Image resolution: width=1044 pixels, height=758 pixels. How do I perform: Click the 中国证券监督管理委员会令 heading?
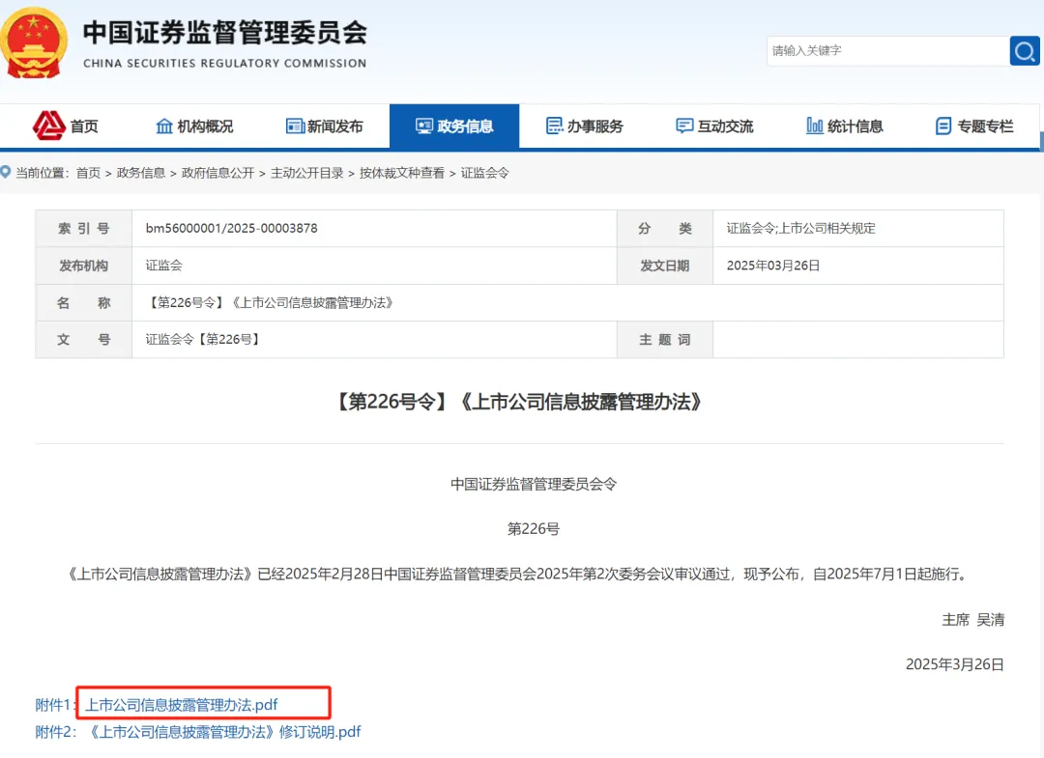pyautogui.click(x=534, y=484)
